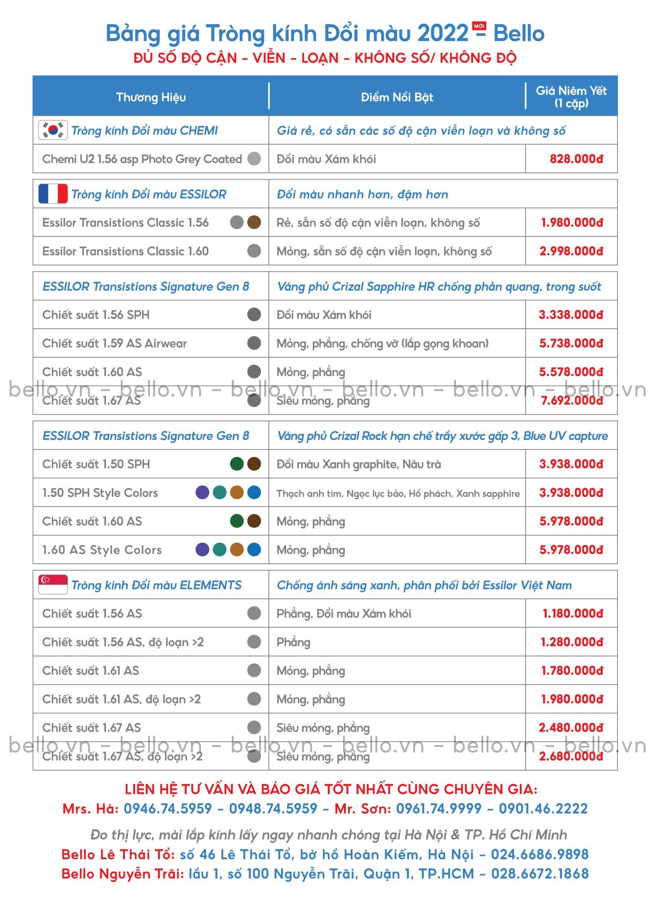Image resolution: width=650 pixels, height=917 pixels.
Task: Choose the green swatch for Chiết suất 1.50 SPH
Action: [x=237, y=464]
